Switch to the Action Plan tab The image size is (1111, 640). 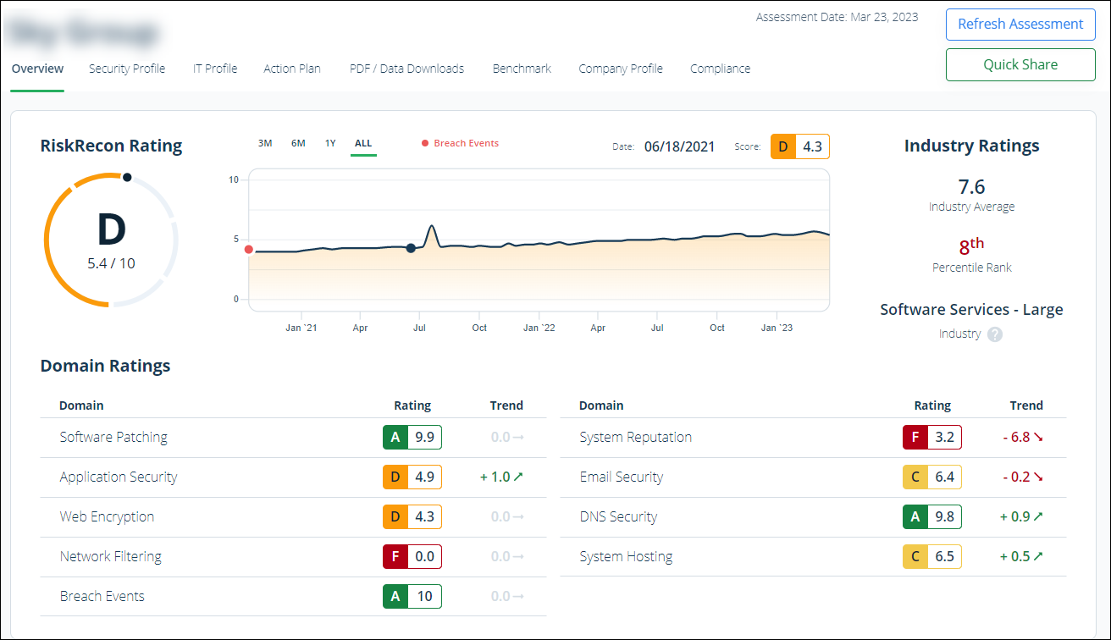292,69
